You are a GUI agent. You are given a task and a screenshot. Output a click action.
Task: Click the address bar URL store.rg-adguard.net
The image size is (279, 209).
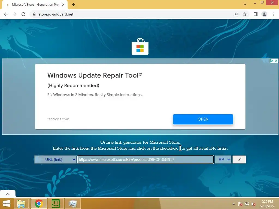[56, 14]
